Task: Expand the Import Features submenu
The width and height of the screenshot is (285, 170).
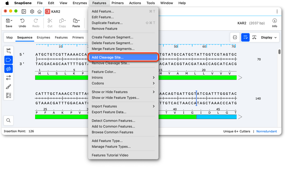Action: click(123, 106)
